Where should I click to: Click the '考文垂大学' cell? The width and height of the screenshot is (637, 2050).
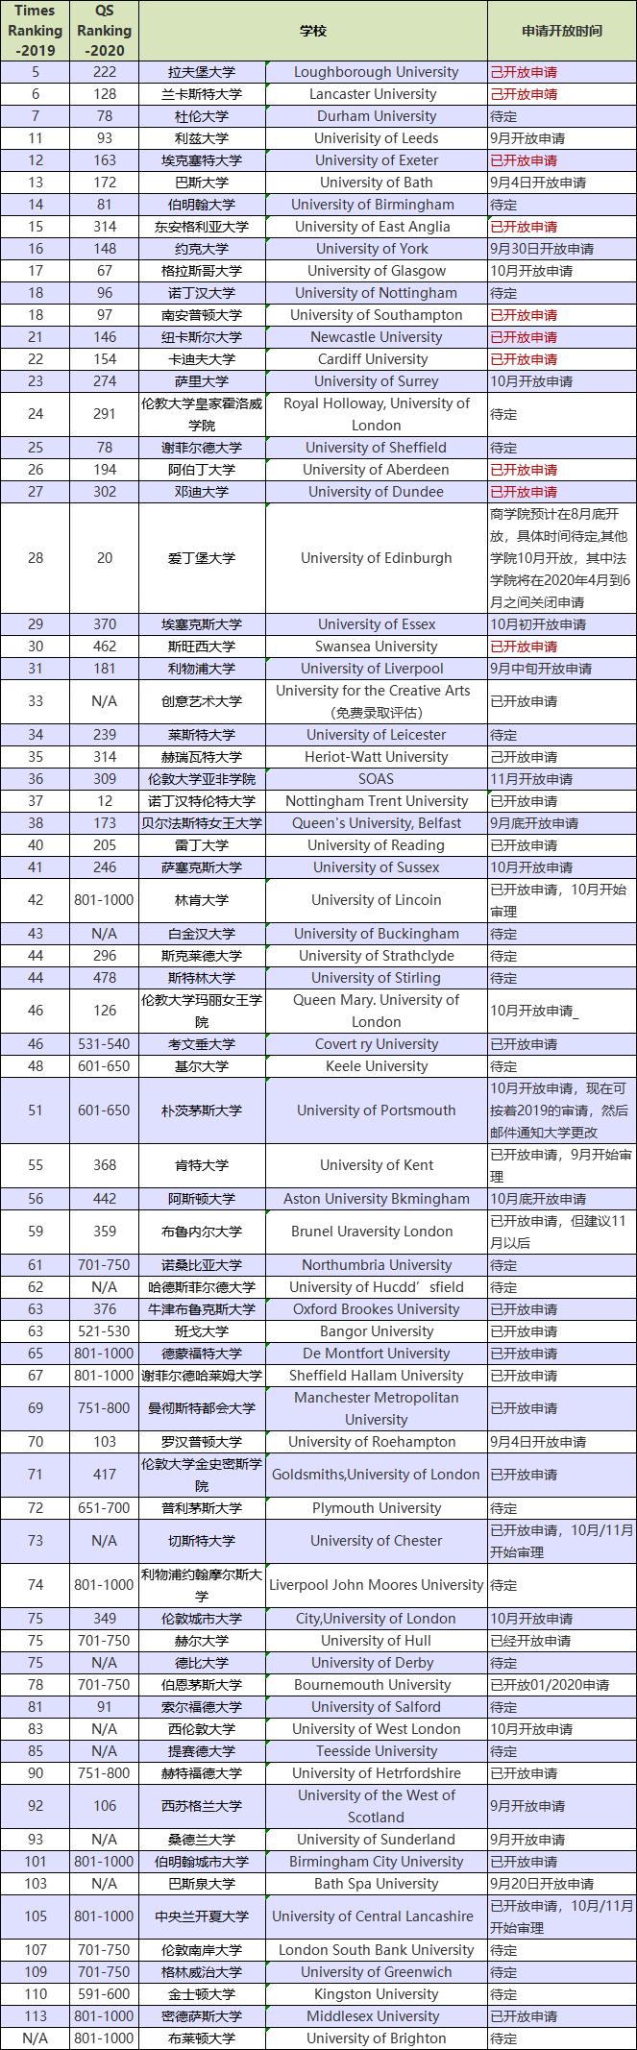[202, 1044]
